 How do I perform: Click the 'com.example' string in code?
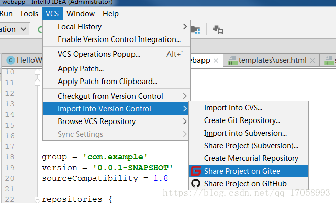115,157
